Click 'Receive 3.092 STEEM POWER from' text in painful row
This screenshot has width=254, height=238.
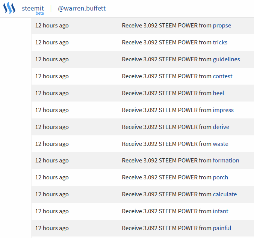pos(167,228)
